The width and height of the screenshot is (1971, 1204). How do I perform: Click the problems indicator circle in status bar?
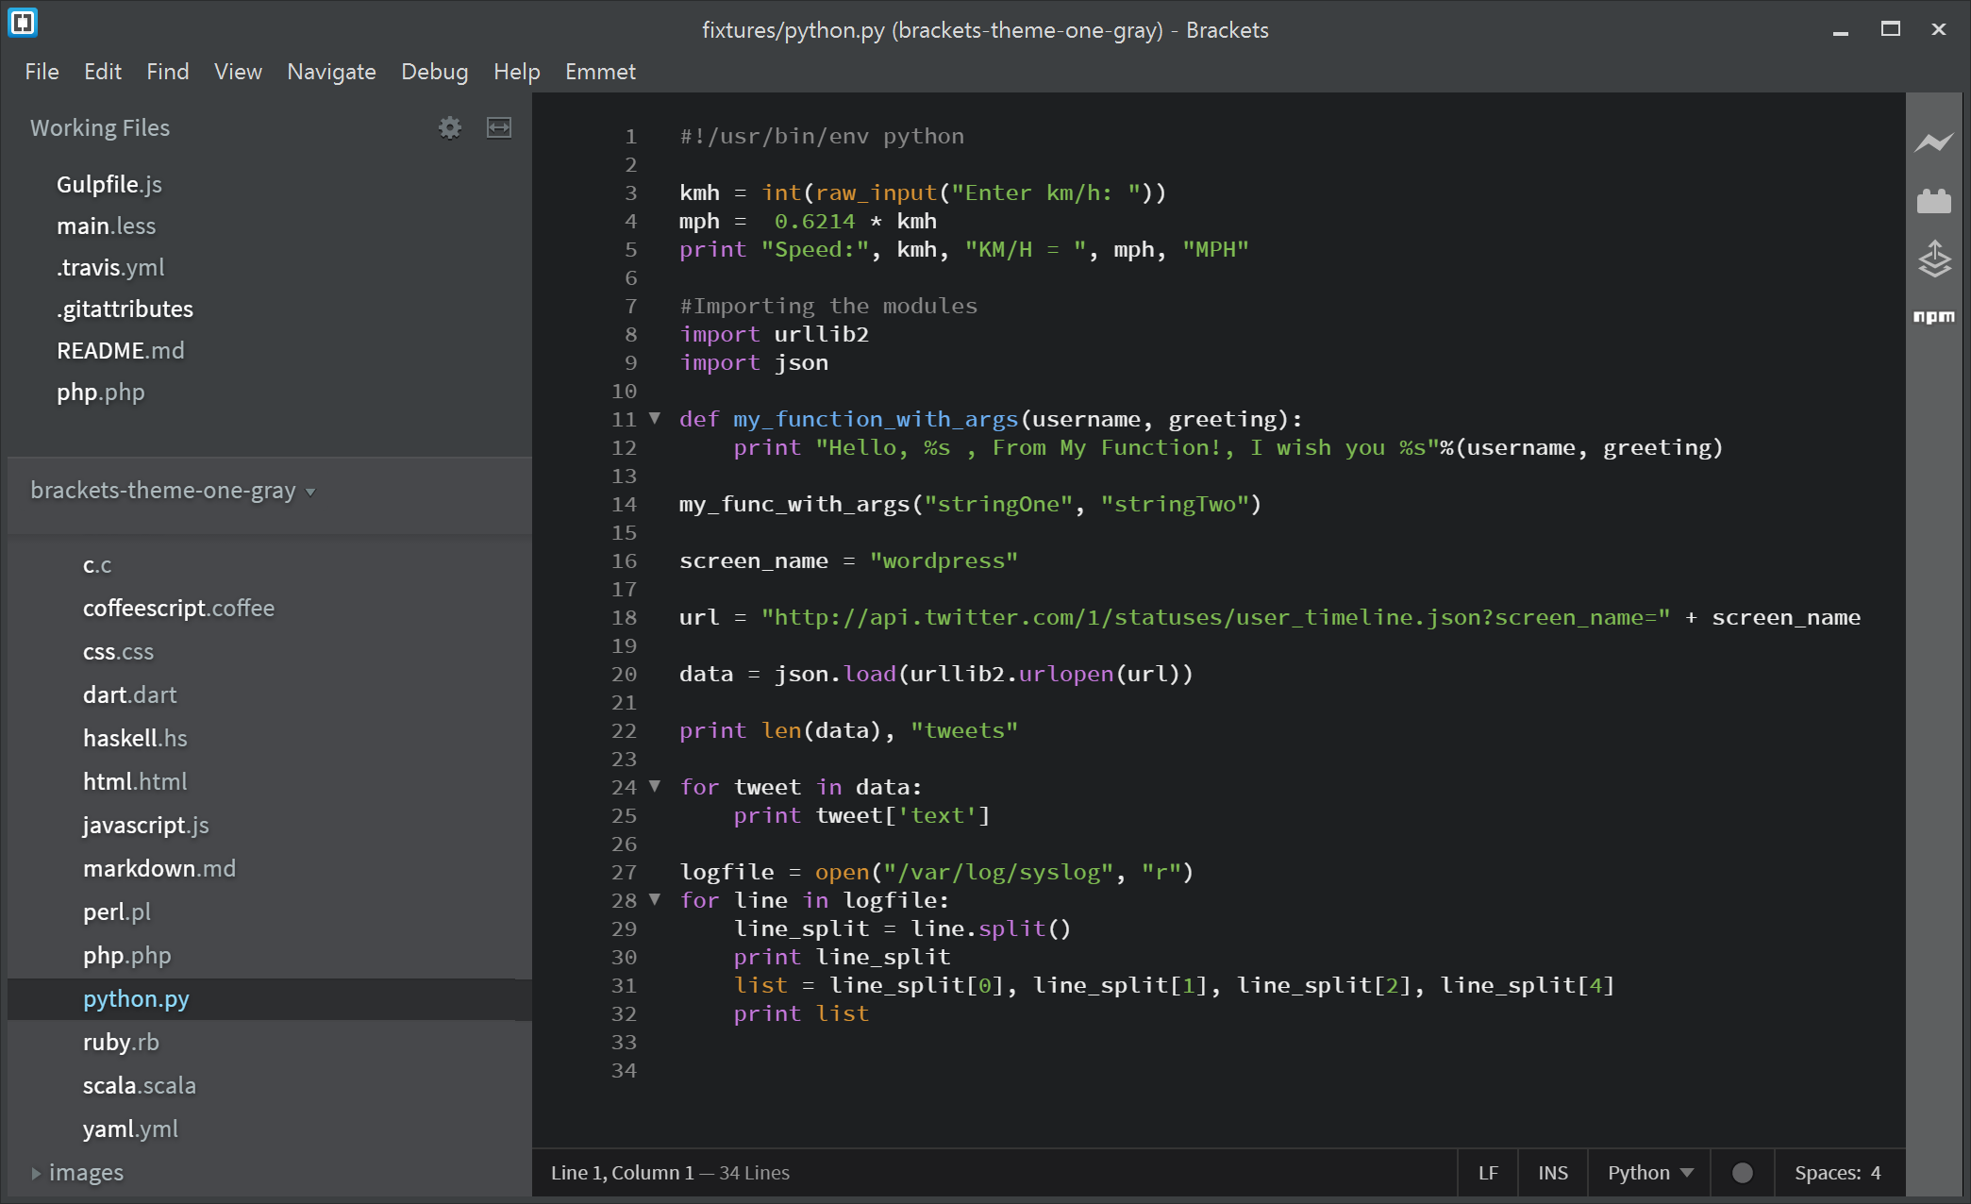1741,1172
